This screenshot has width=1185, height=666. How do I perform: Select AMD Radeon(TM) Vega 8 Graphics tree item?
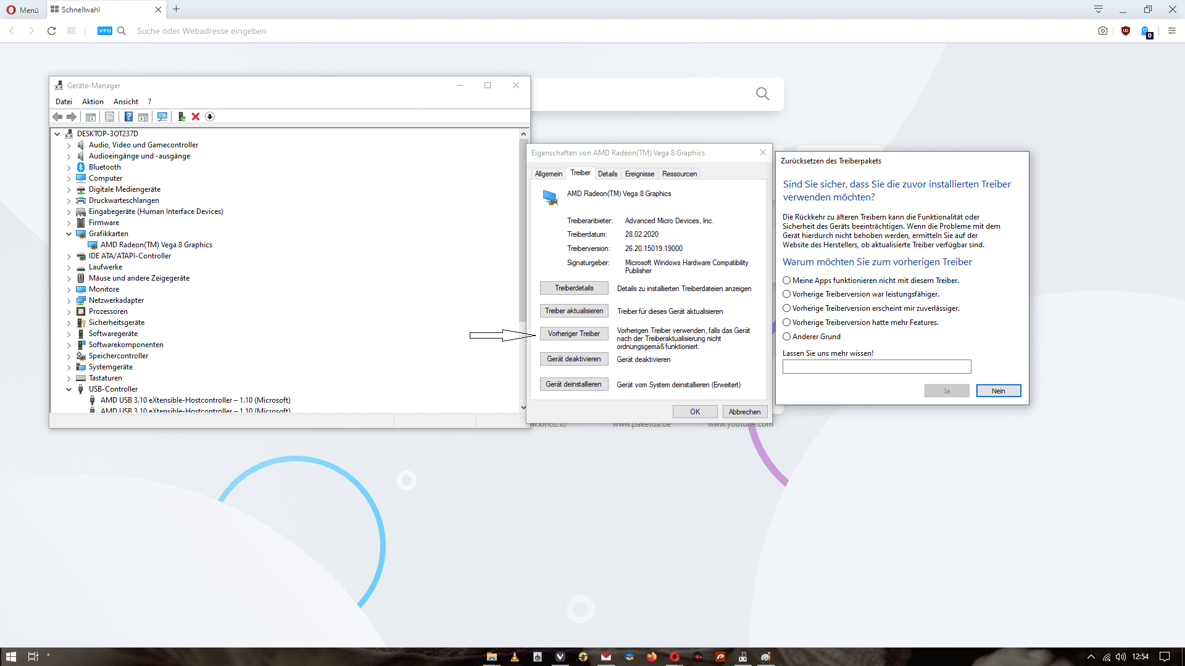point(156,245)
